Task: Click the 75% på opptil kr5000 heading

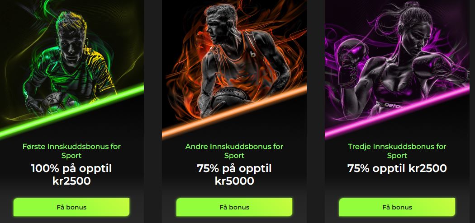Action: point(234,175)
